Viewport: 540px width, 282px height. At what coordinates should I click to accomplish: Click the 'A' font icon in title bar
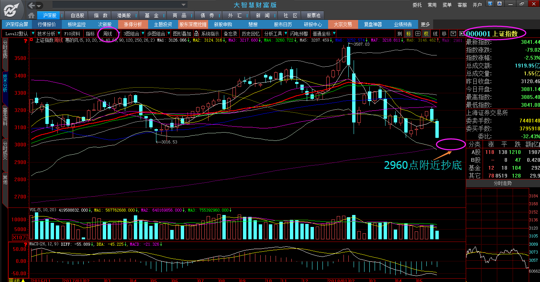[x=500, y=4]
